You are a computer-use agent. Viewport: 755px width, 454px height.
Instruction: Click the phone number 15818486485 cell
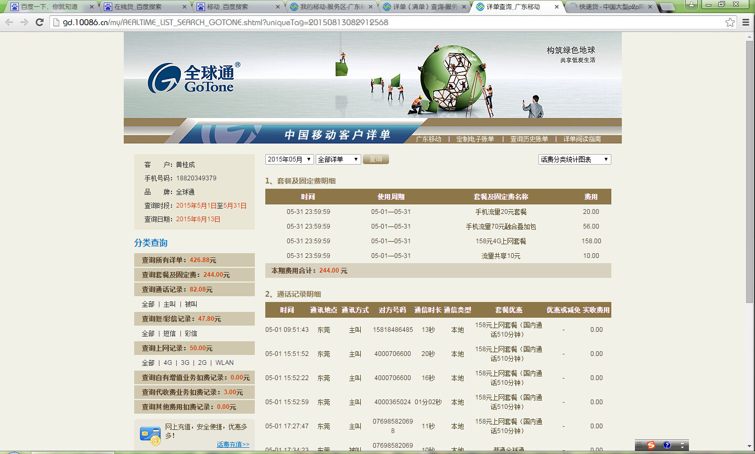pos(393,330)
